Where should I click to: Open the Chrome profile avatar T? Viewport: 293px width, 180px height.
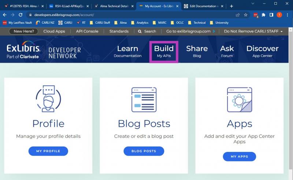coord(279,15)
